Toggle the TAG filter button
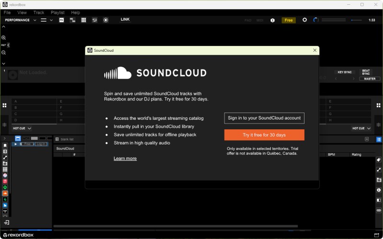Image resolution: width=383 pixels, height=239 pixels. click(26, 138)
